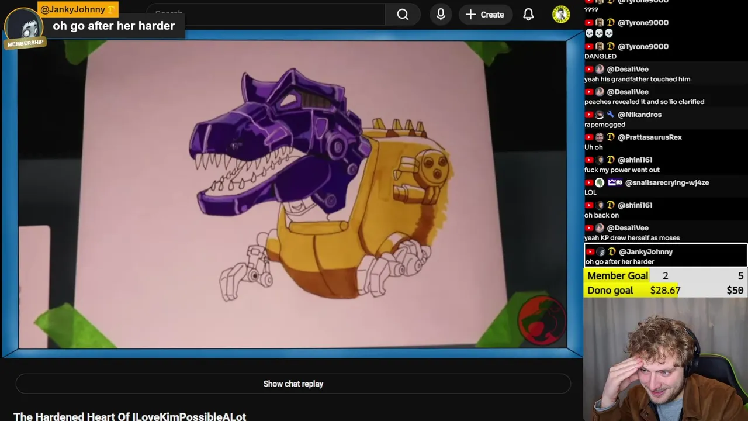
Task: Click inside the Search input field
Action: coord(266,15)
